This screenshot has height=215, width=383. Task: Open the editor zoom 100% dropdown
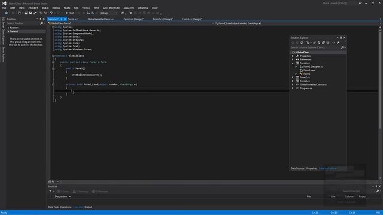57,182
